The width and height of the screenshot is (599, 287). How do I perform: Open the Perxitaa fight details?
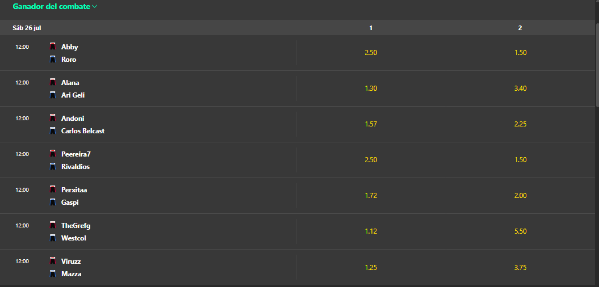pos(74,189)
